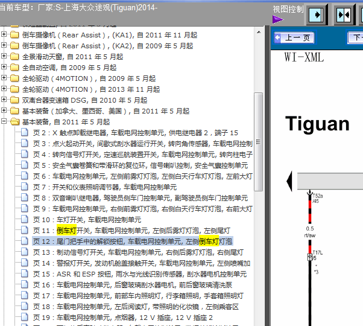This screenshot has height=326, width=363.
Task: Open 页 13 制动信号灯开关
Action: pyautogui.click(x=138, y=252)
